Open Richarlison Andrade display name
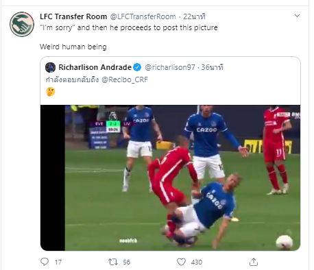This screenshot has height=270, width=314. pyautogui.click(x=95, y=67)
